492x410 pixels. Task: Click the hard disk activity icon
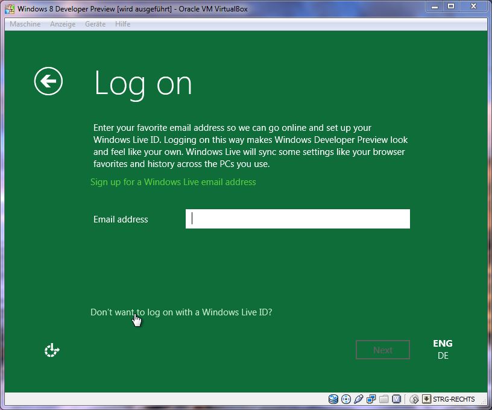point(333,399)
